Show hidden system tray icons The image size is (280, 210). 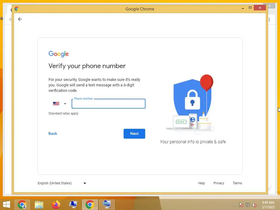tap(234, 205)
